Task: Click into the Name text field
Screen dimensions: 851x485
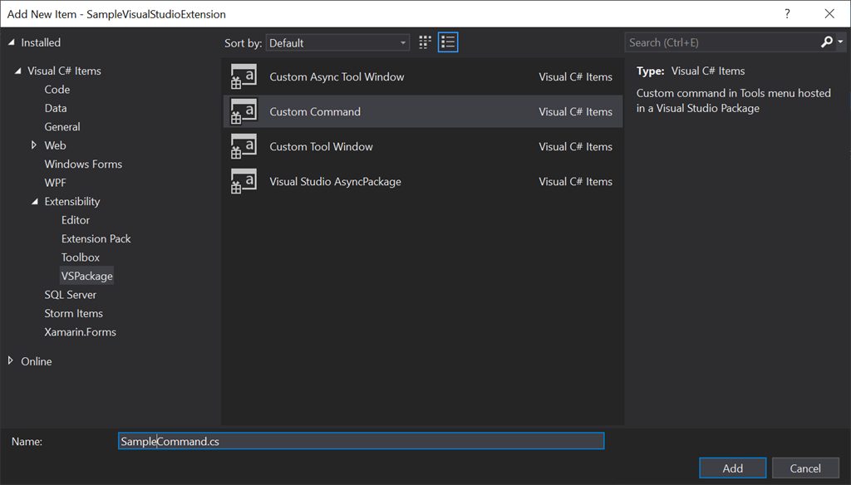Action: [x=361, y=441]
